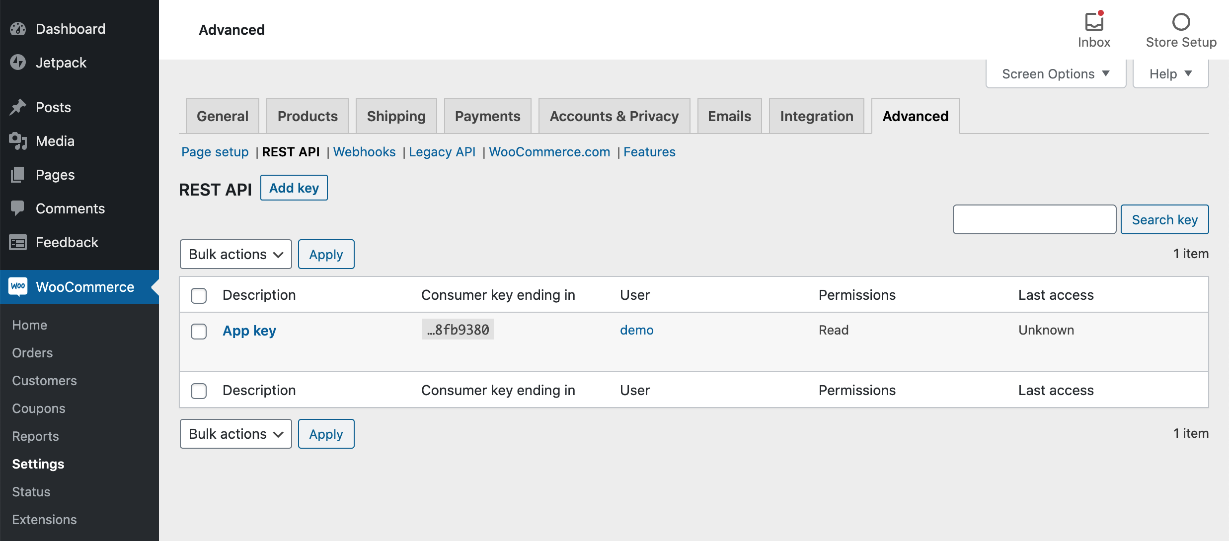
Task: Toggle the bottom Description header checkbox
Action: pos(199,390)
